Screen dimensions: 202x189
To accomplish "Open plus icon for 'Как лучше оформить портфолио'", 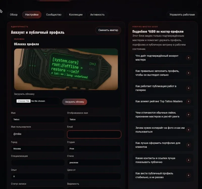I will tap(188, 145).
